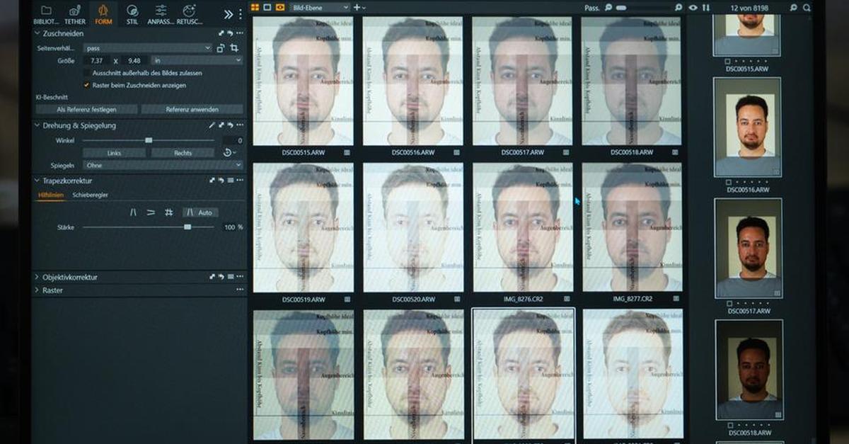Select the Form tool tab

(x=103, y=13)
